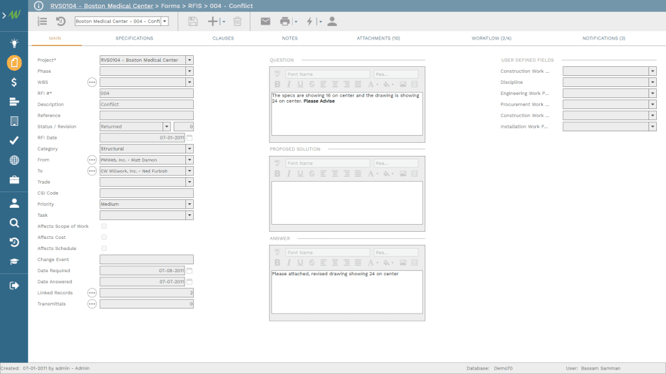Open the globe module in sidebar

click(14, 160)
